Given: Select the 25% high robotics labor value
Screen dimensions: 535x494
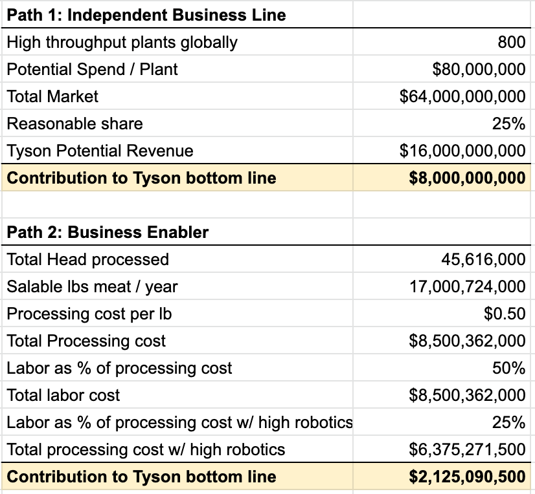Looking at the screenshot, I should tap(442, 422).
